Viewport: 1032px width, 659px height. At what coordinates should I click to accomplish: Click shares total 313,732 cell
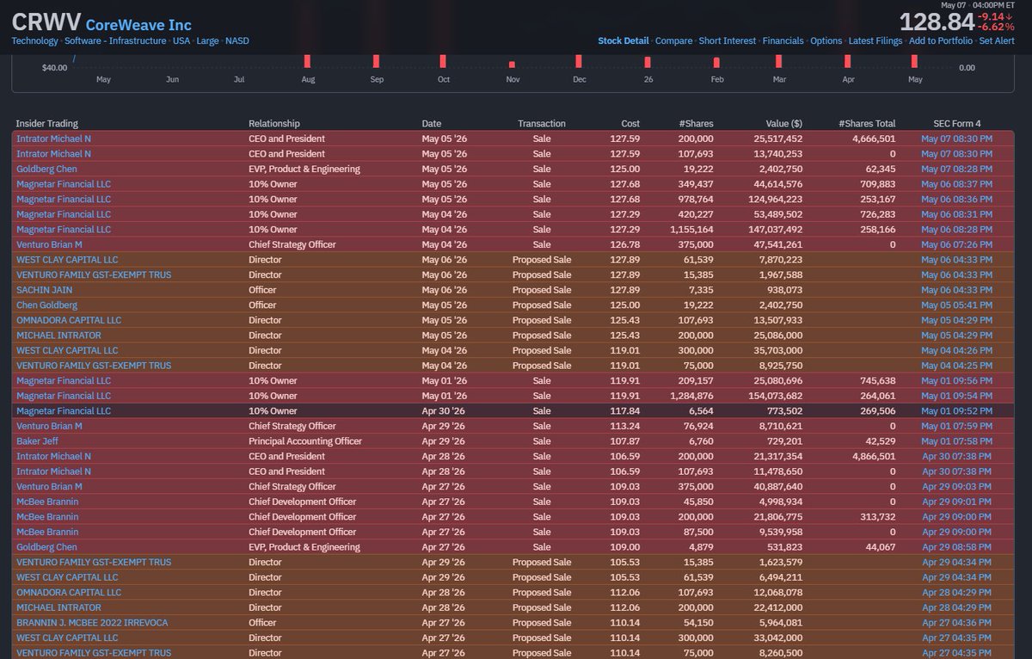pos(876,517)
